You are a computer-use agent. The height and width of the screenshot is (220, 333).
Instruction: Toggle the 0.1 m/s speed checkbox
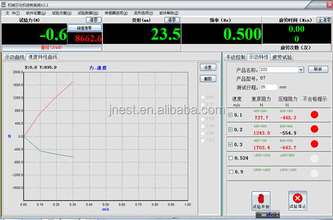(231, 115)
